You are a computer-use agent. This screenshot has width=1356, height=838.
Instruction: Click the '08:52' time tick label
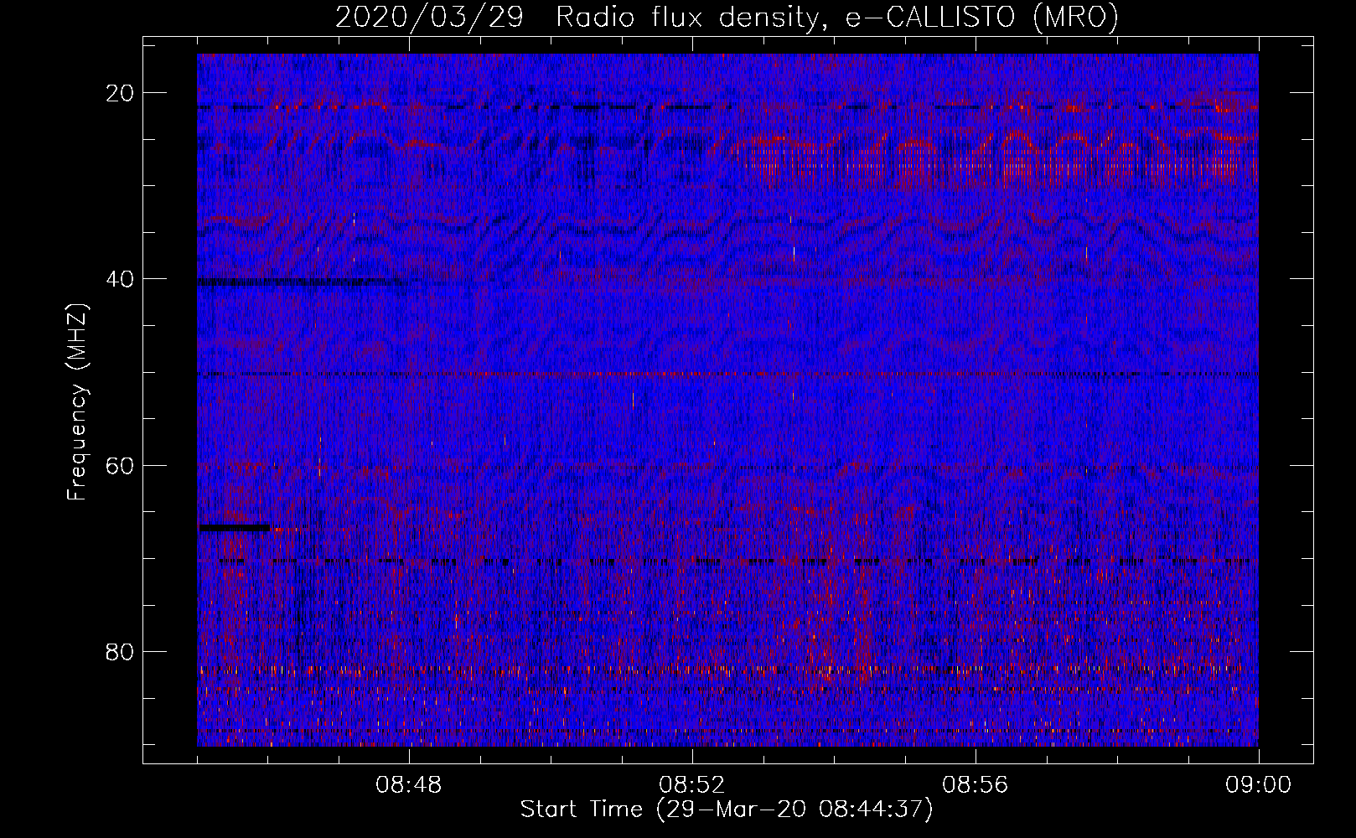[692, 785]
